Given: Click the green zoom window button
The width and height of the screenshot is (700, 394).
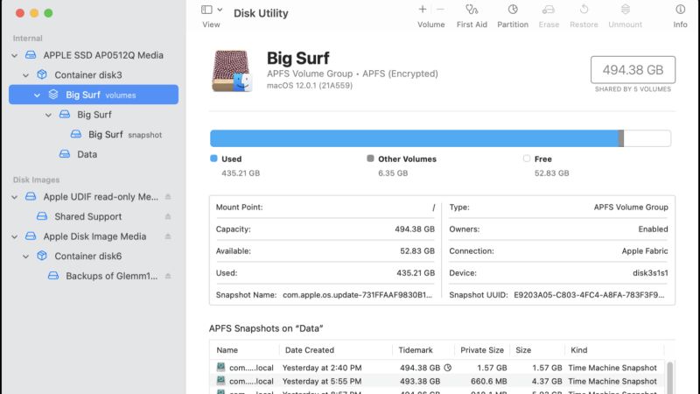Looking at the screenshot, I should coord(48,13).
